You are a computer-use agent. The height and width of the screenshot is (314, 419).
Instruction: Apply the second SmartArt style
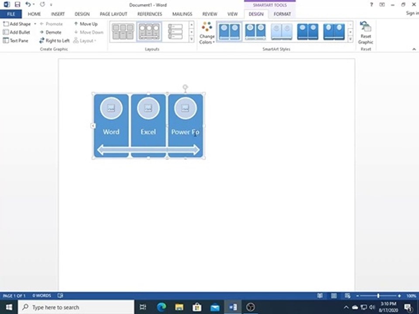(255, 31)
